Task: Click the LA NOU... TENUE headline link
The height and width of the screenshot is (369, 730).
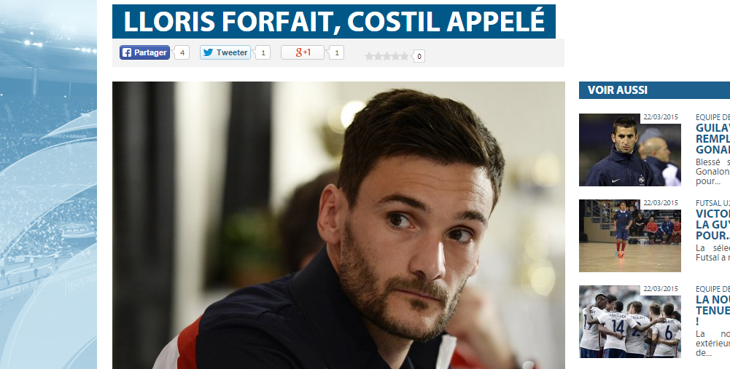Action: coord(712,311)
